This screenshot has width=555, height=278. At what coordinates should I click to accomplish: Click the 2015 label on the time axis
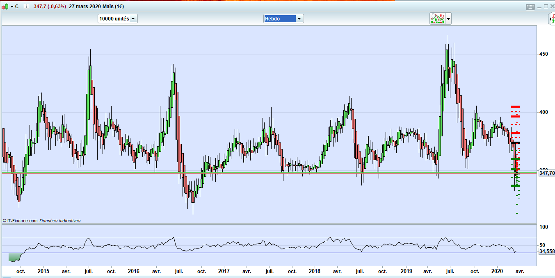[x=43, y=271]
